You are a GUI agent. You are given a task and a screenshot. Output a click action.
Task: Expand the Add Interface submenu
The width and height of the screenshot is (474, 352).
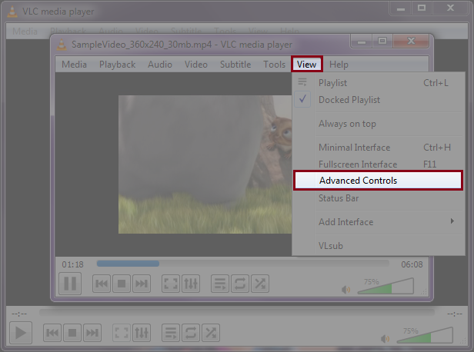(x=378, y=222)
